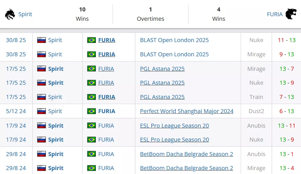Click bold FURIA in the Dust2 row
Screen dimensions: 301x174
pos(107,111)
